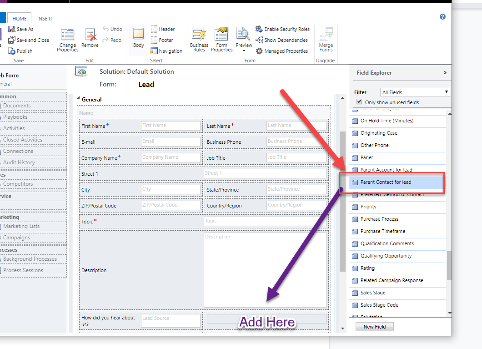
Task: Click the New Field button
Action: (x=374, y=327)
